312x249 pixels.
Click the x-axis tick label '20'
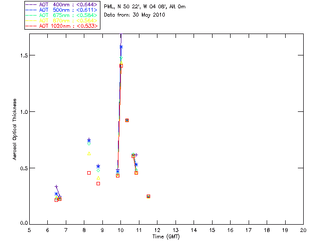coord(303,230)
